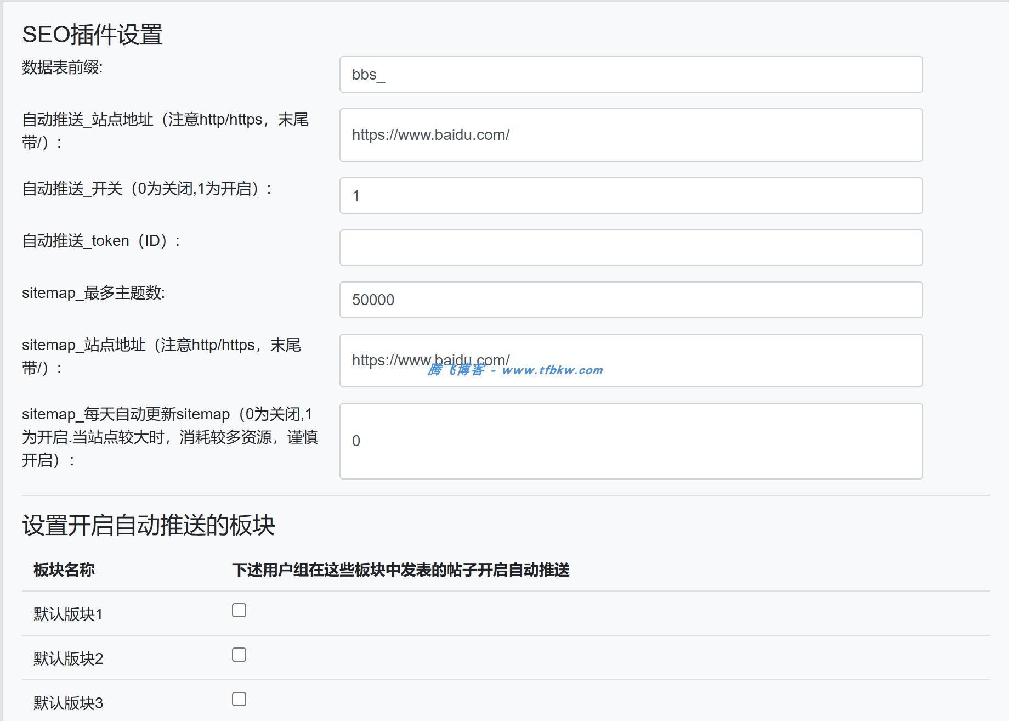
Task: Click the sitemap daily update field showing 0
Action: coord(631,440)
